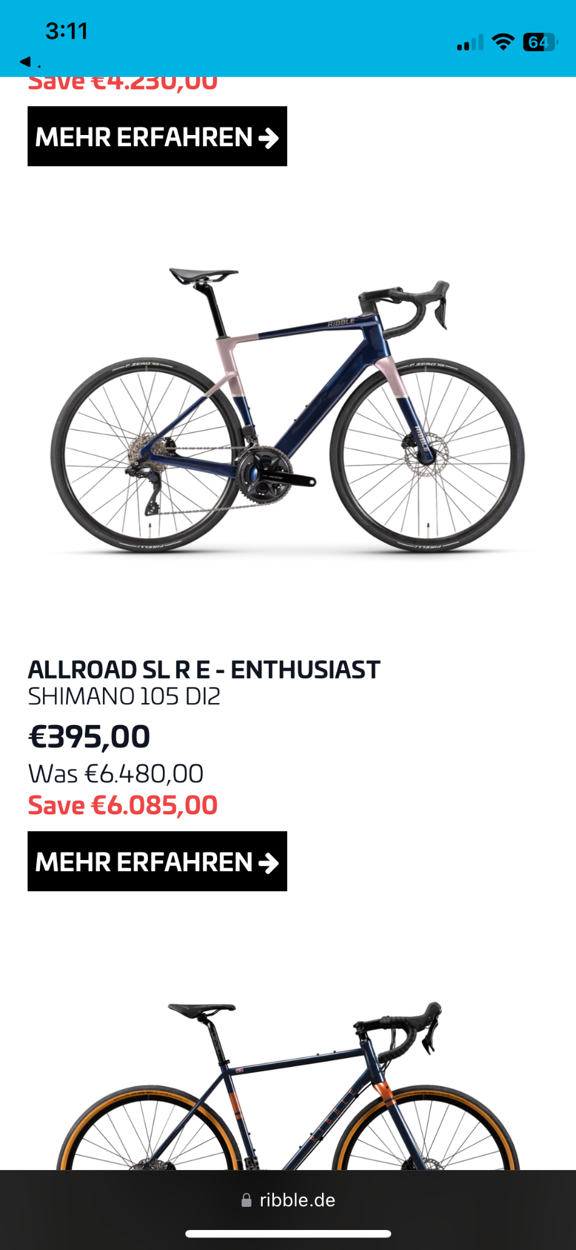Tap arrow icon on lower Mehr Erfahren button
The height and width of the screenshot is (1250, 576).
268,862
